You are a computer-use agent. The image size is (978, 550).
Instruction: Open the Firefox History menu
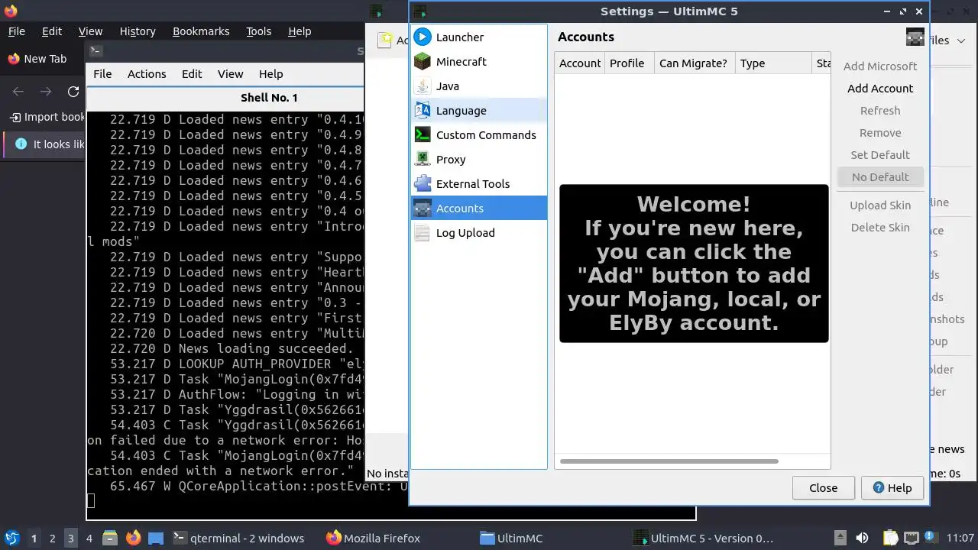(138, 31)
